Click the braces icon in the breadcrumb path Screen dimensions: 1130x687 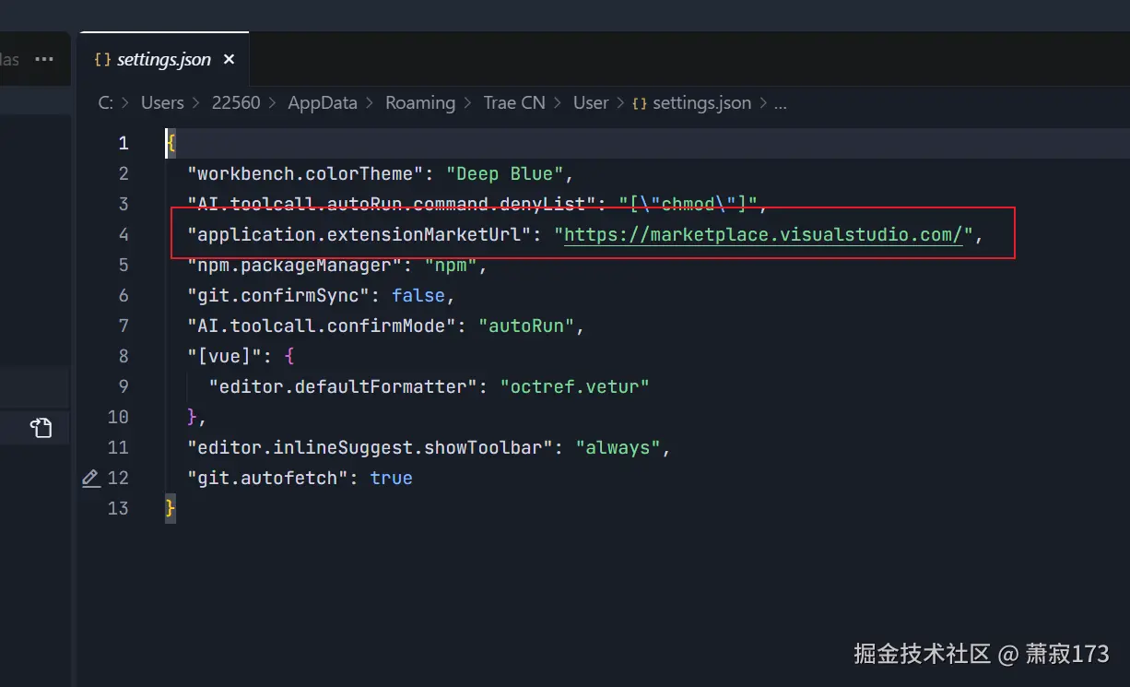(x=639, y=103)
